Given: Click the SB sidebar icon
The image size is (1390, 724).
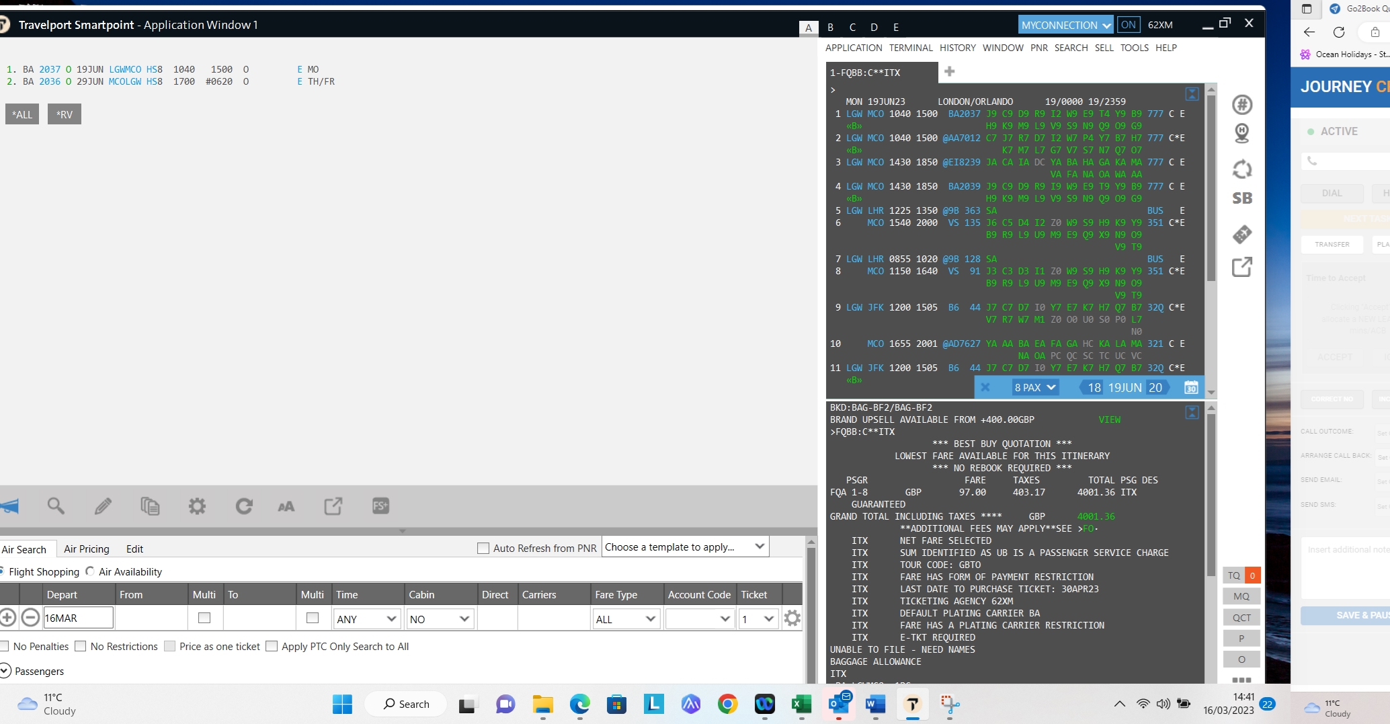Looking at the screenshot, I should point(1241,198).
